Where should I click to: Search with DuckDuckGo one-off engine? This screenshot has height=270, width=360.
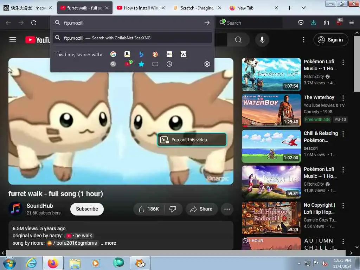point(155,54)
